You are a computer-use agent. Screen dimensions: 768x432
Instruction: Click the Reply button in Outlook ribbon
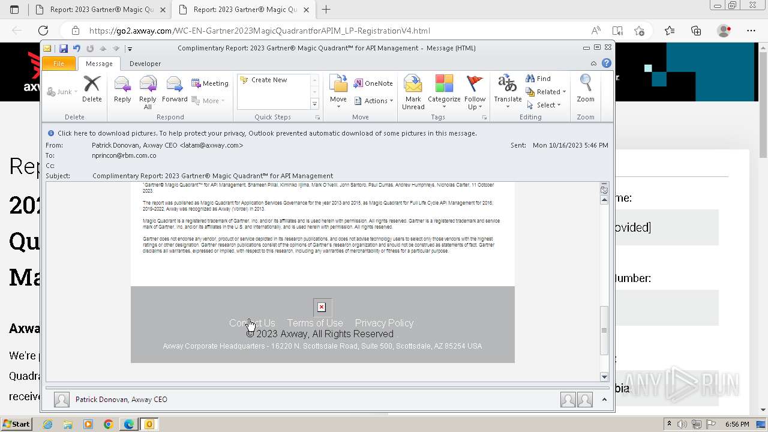click(122, 89)
